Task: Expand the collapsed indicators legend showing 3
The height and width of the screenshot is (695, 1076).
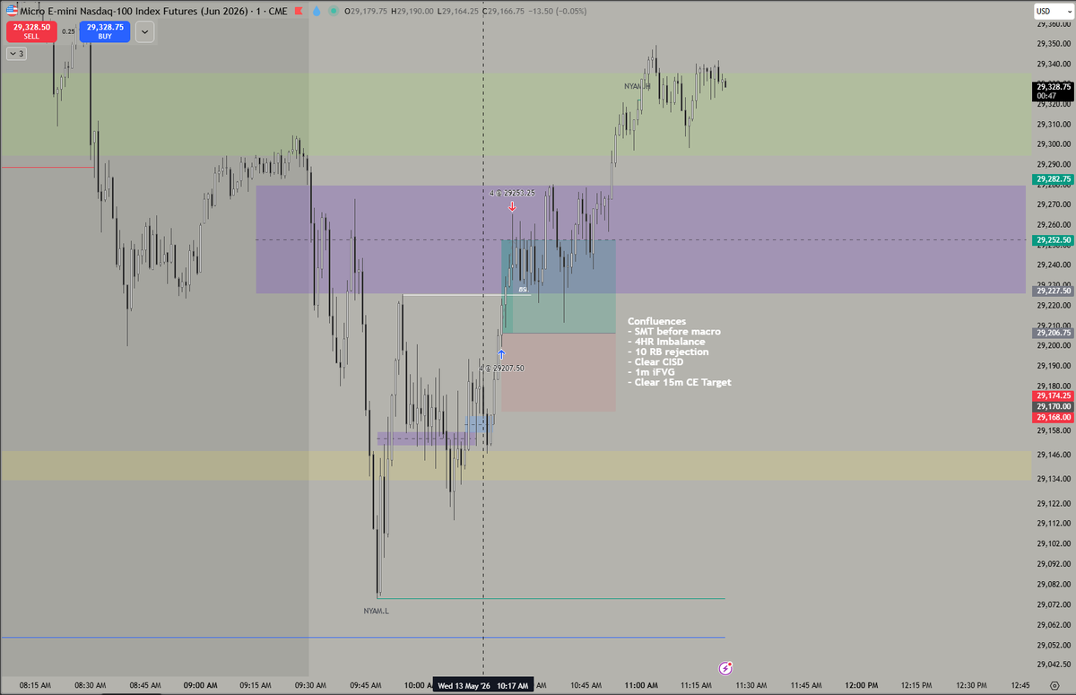Action: [17, 54]
